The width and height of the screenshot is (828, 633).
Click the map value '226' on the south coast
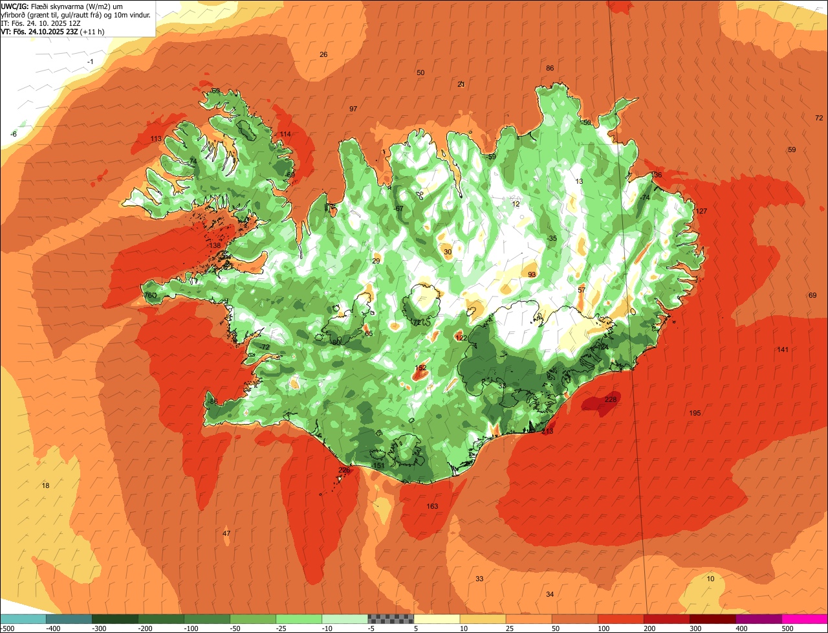point(344,470)
